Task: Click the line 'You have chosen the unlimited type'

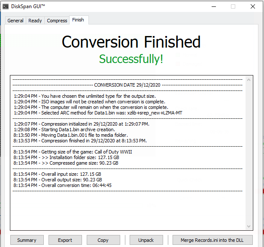Action: pos(85,96)
